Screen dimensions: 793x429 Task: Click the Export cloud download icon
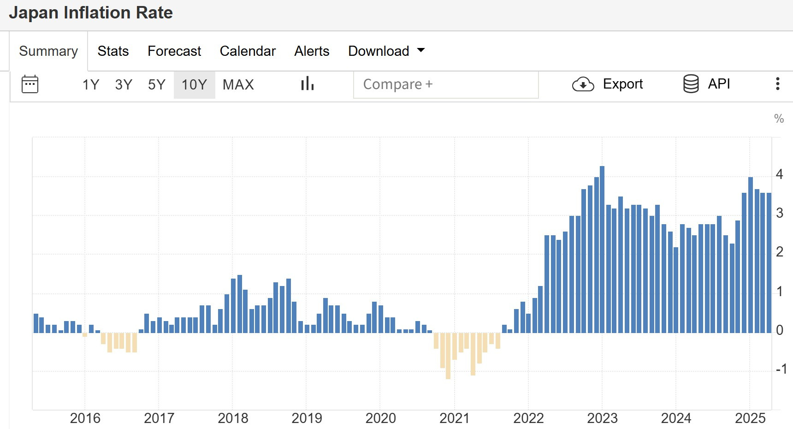tap(583, 84)
